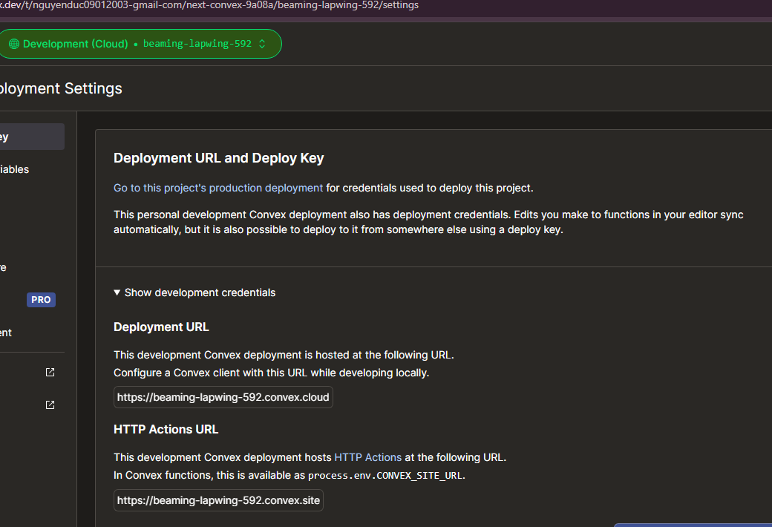Collapse the Show development credentials triangle
The image size is (772, 527).
click(117, 292)
